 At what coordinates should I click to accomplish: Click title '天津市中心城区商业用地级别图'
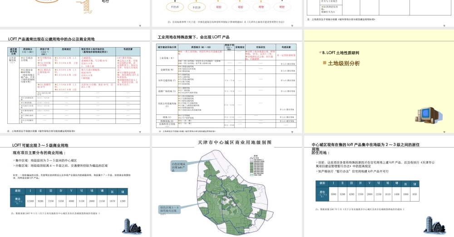(235, 142)
